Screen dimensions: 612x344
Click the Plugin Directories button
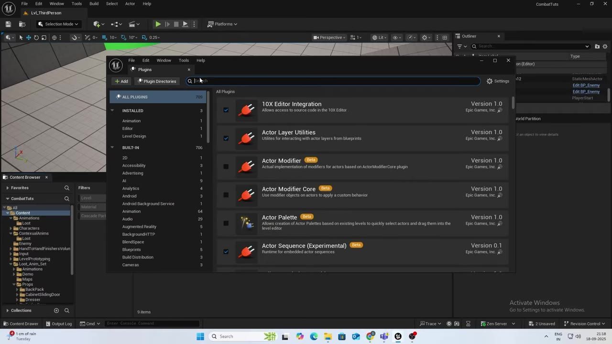[x=157, y=81]
